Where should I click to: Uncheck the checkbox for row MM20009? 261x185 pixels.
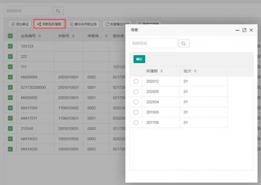coord(10,77)
